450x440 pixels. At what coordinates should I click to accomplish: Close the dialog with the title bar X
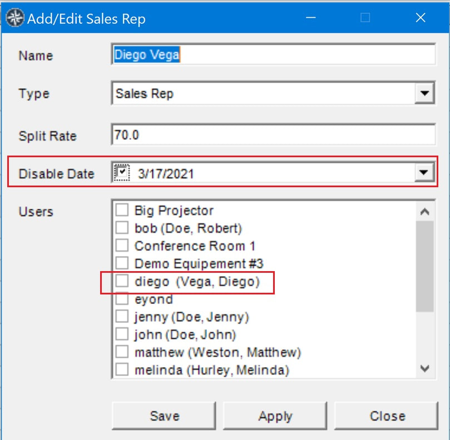421,18
